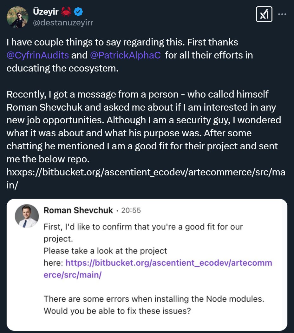Click Roman Shevchuk's avatar photo
Image resolution: width=294 pixels, height=333 pixels.
click(x=27, y=216)
